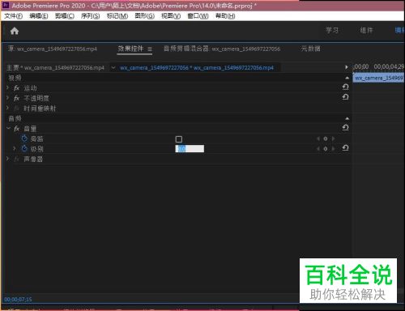This screenshot has width=405, height=311.
Task: Reset the 运动 effect parameters
Action: click(345, 87)
